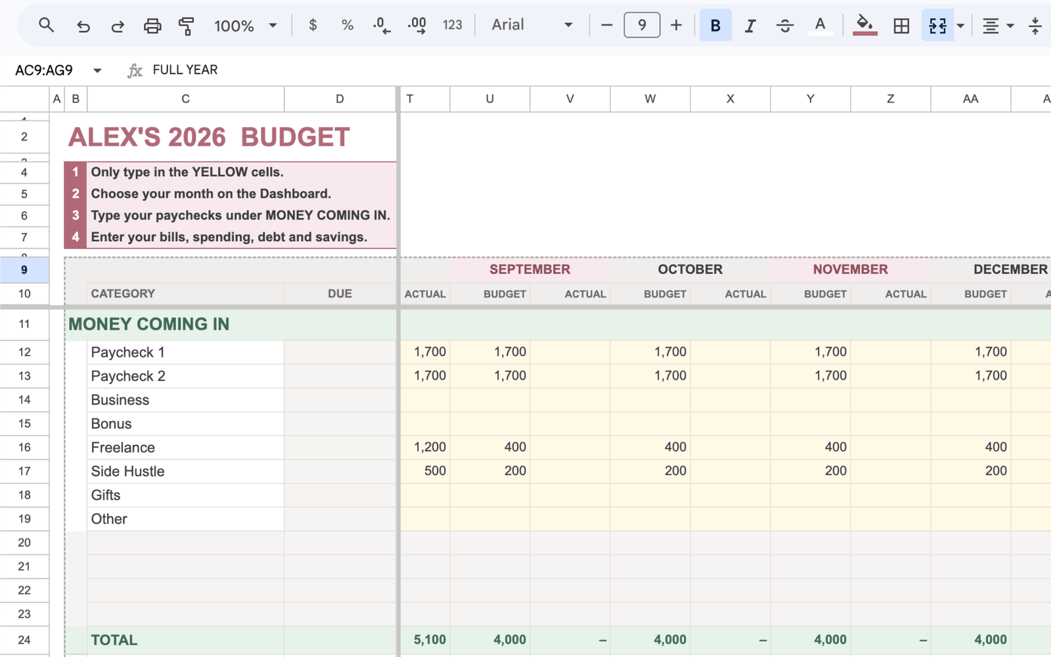The width and height of the screenshot is (1051, 657).
Task: Click the SEPTEMBER month header cell
Action: pyautogui.click(x=529, y=269)
